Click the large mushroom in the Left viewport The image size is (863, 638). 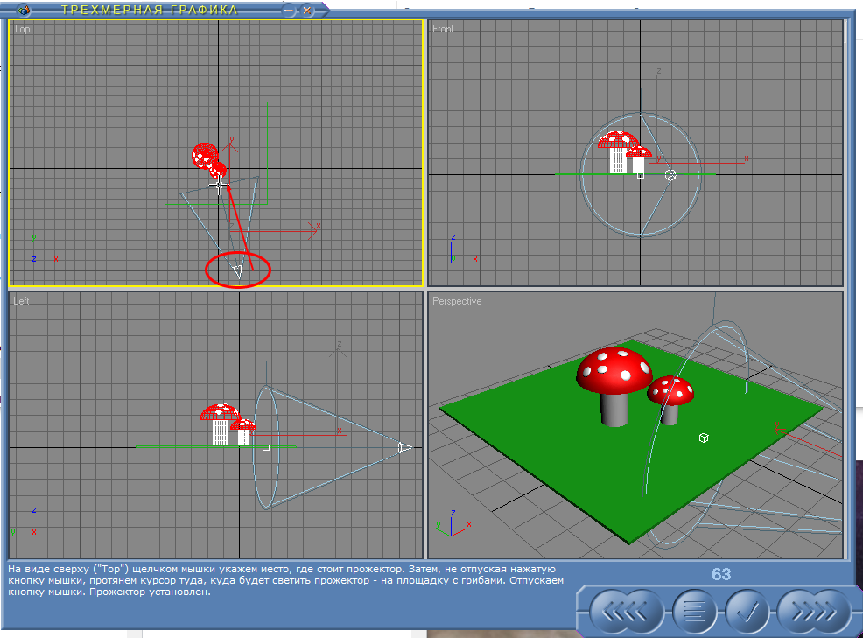click(x=220, y=424)
